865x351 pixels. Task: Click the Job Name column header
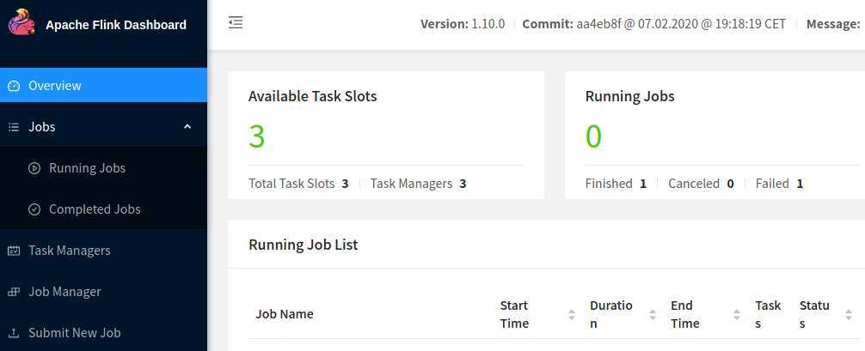click(285, 314)
